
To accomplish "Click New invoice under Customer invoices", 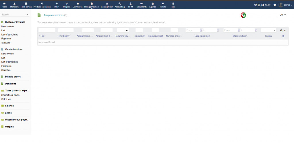I will coord(7,27).
